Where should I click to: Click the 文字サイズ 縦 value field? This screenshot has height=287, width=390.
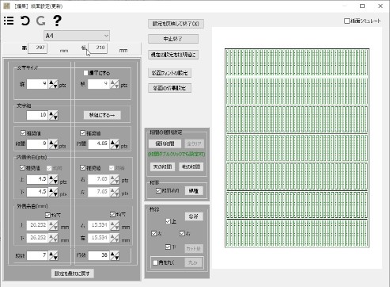(37, 84)
